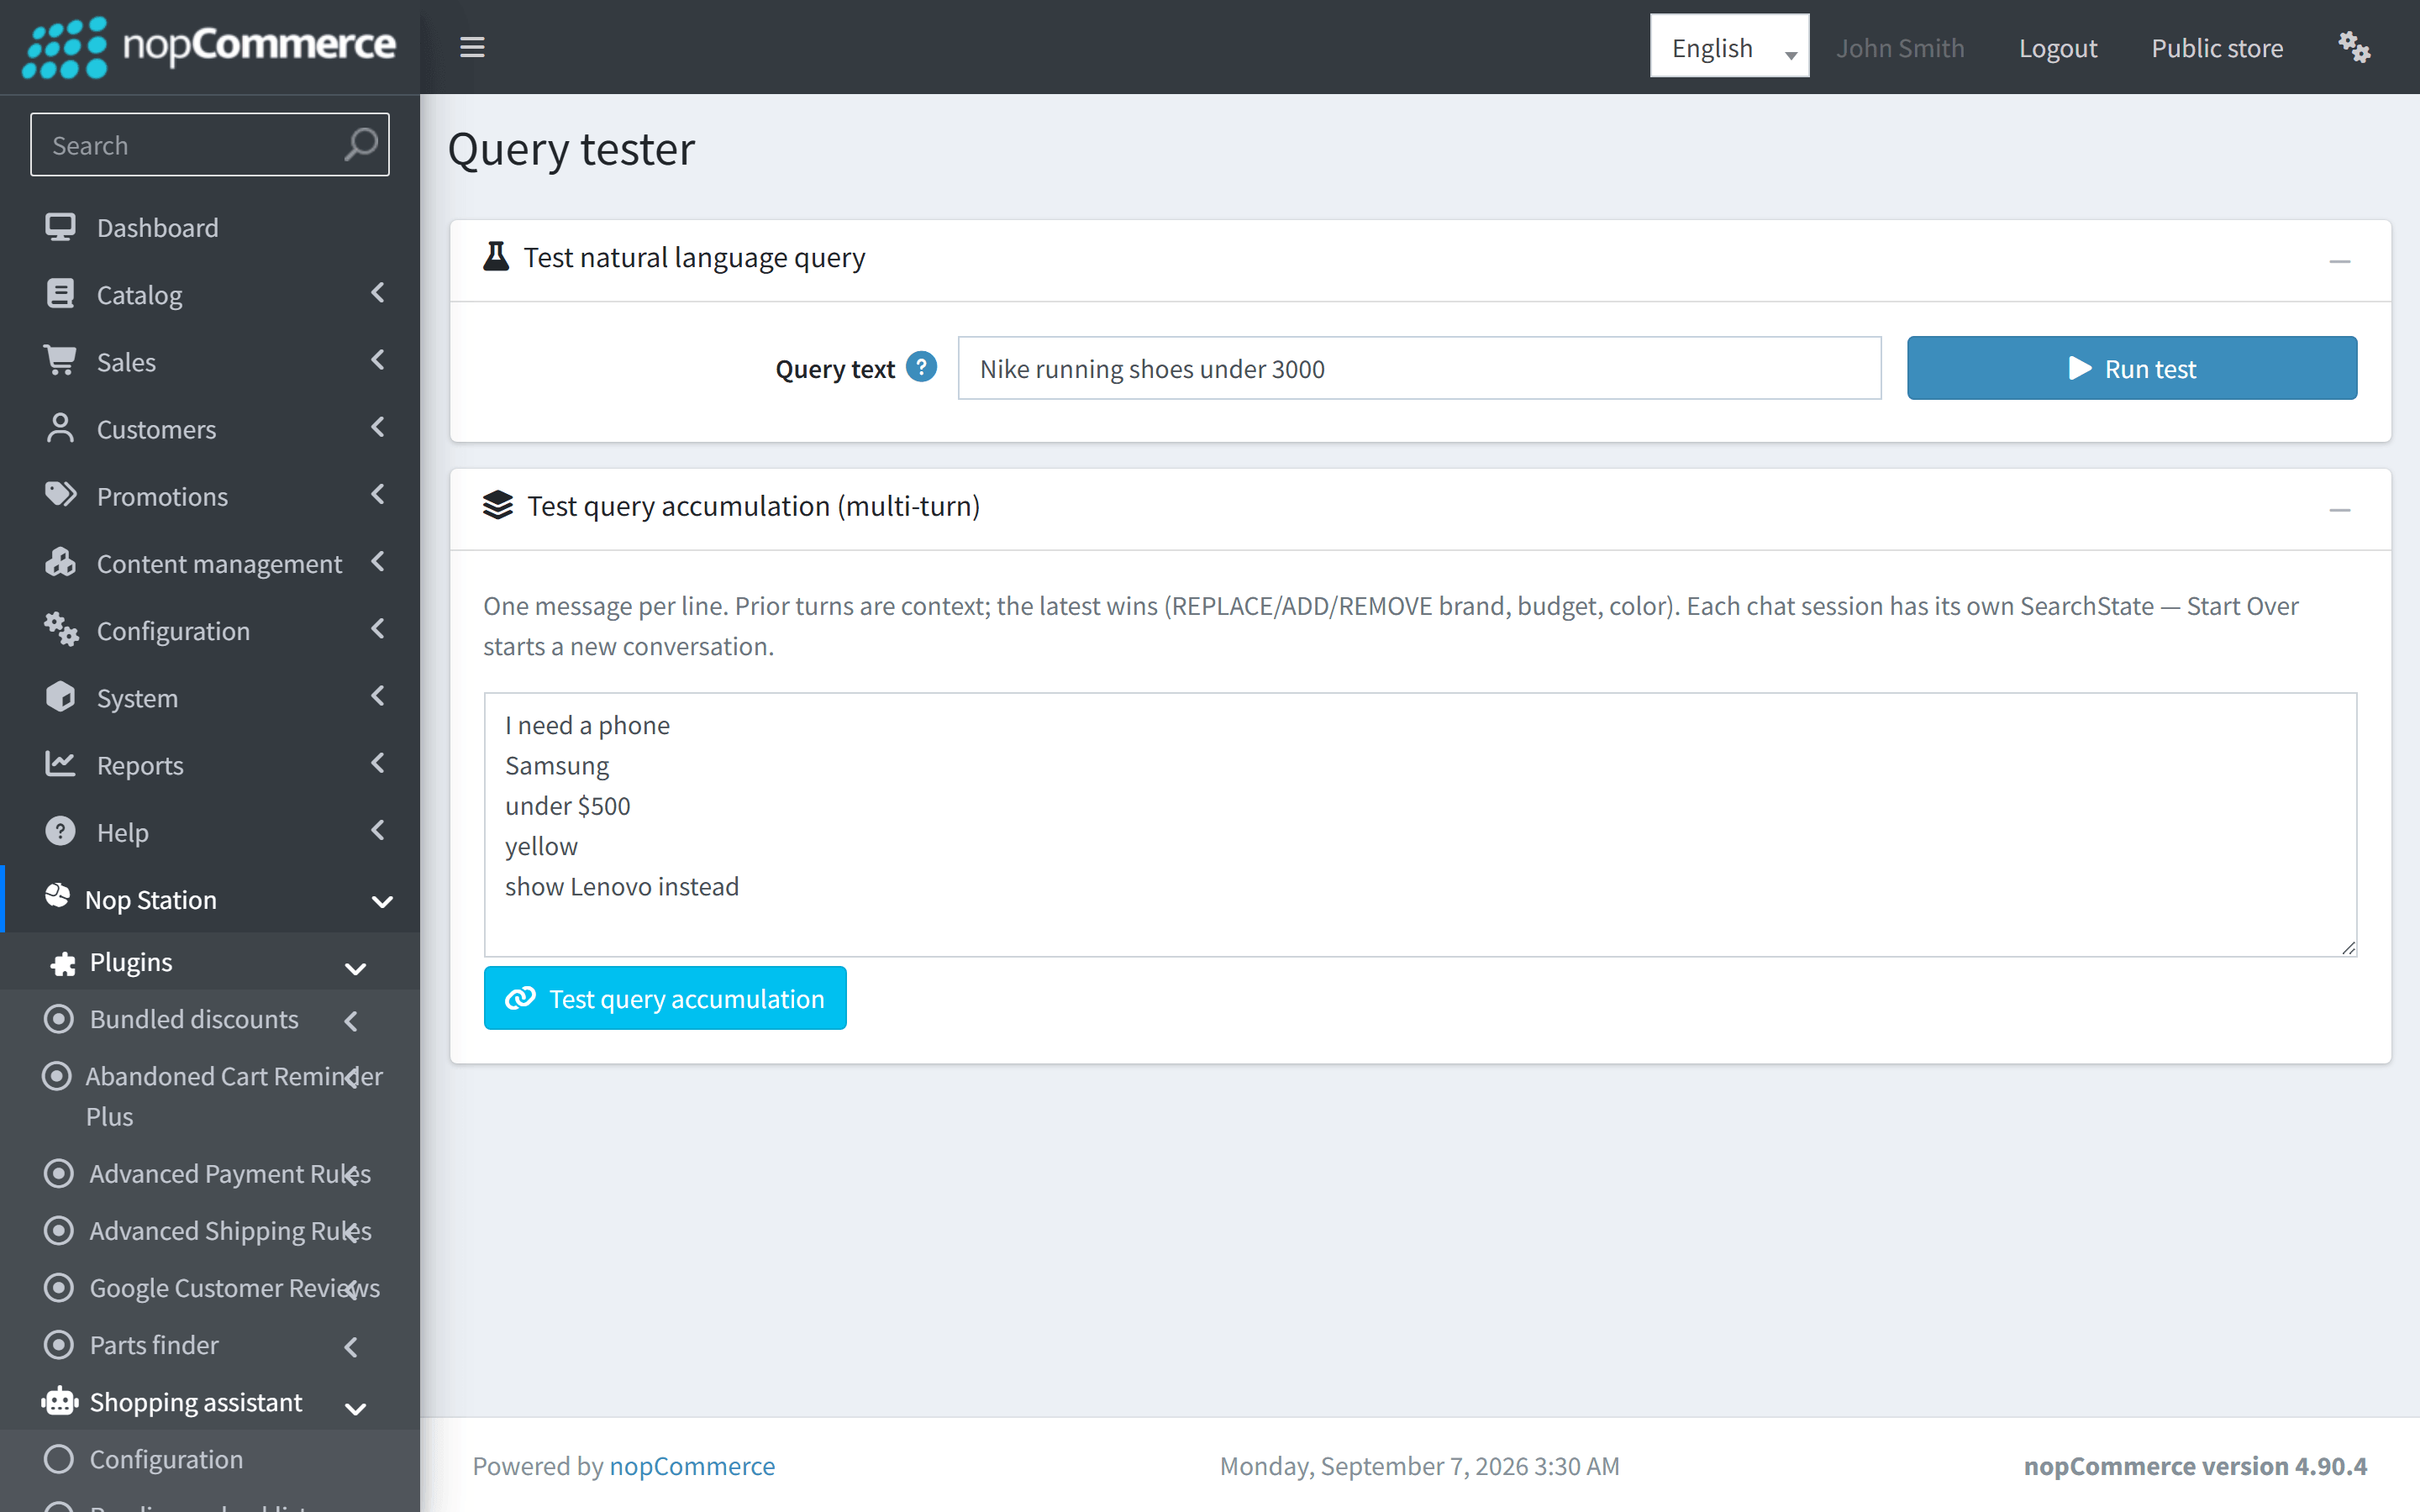Image resolution: width=2420 pixels, height=1512 pixels.
Task: Open the English language dropdown
Action: click(1729, 47)
